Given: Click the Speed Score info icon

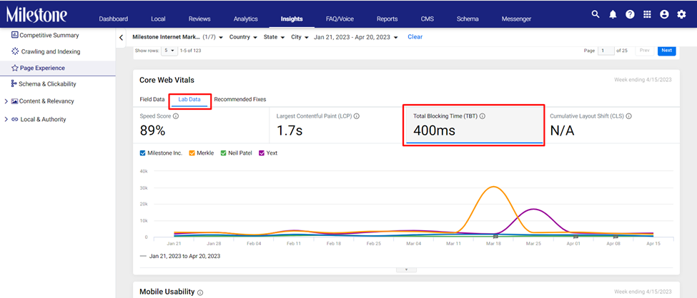Looking at the screenshot, I should 176,116.
